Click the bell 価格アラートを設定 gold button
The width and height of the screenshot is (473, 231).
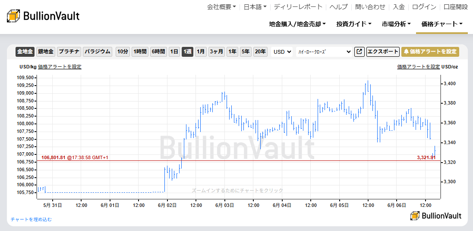point(430,52)
